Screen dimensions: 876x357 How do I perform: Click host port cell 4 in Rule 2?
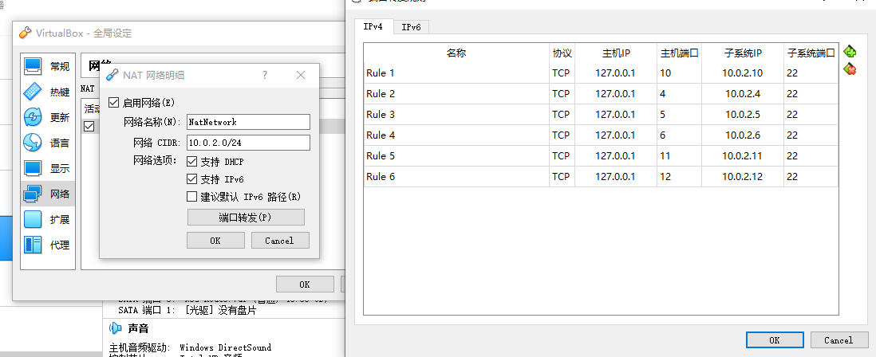coord(680,94)
